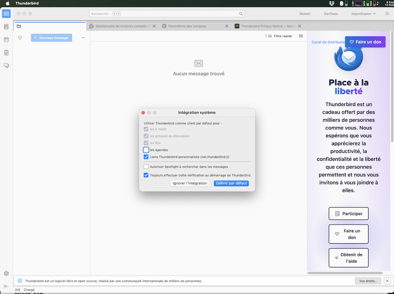Open the Address Book space
The image size is (394, 294).
(x=6, y=27)
